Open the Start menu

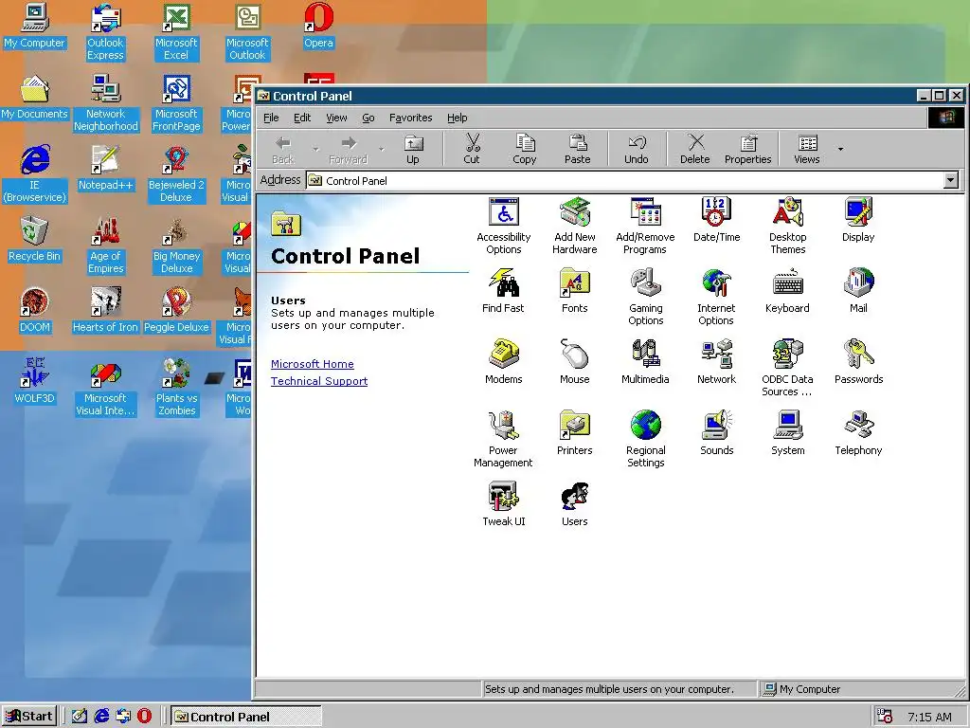click(29, 717)
